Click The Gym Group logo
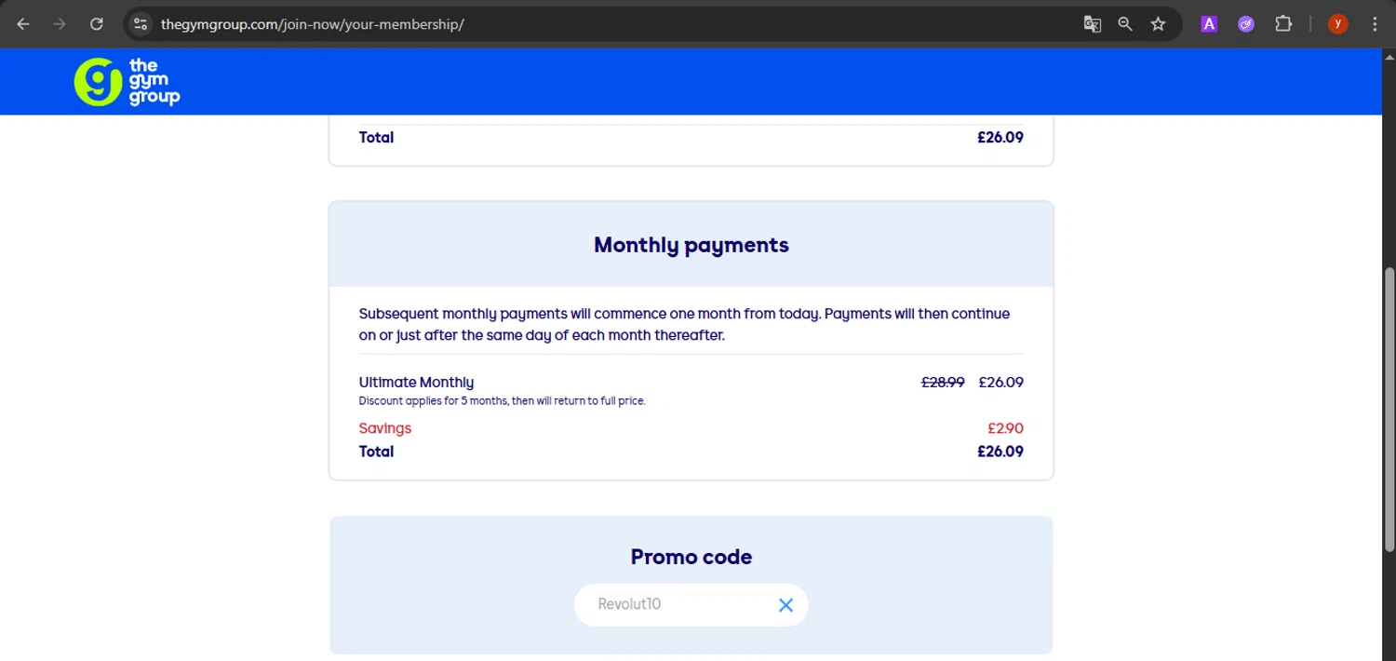1396x661 pixels. point(127,82)
